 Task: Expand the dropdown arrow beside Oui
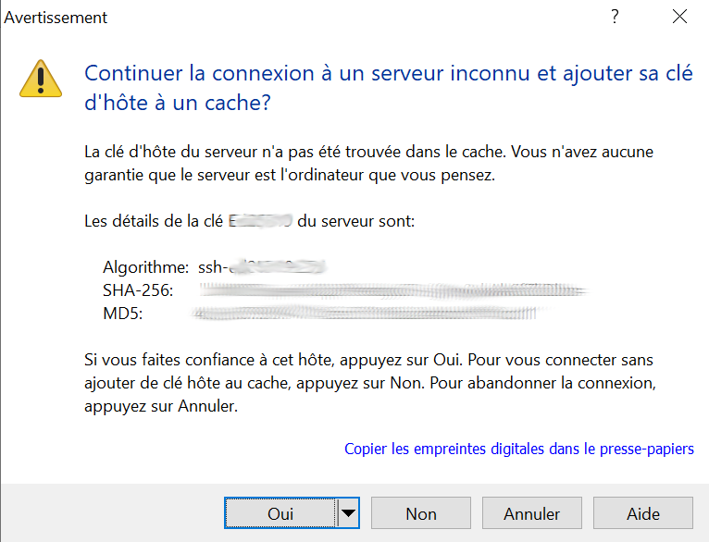[348, 513]
